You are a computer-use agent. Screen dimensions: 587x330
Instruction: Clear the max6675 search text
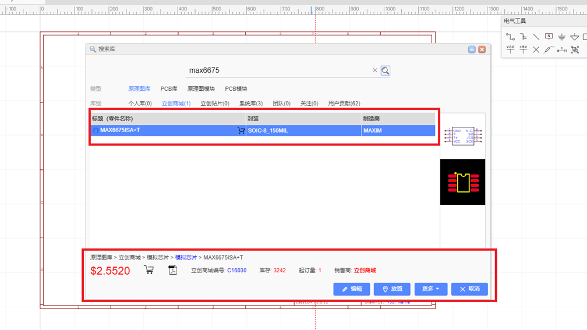coord(375,70)
